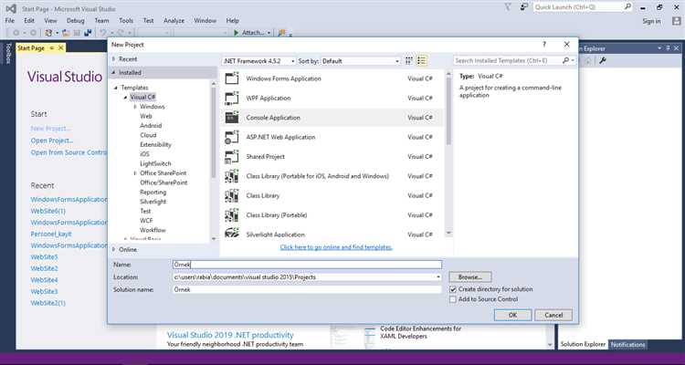Choose the Windows Forms Application icon
The height and width of the screenshot is (365, 685).
[x=229, y=78]
